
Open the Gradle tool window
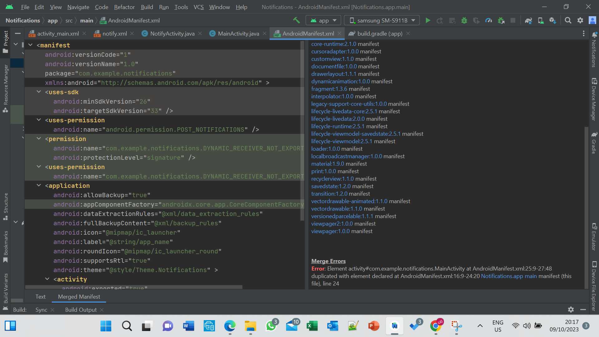(x=594, y=143)
